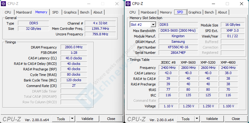Screen dimensions: 249x123
Task: Select the SPD tab in the right window
Action: [x=180, y=12]
